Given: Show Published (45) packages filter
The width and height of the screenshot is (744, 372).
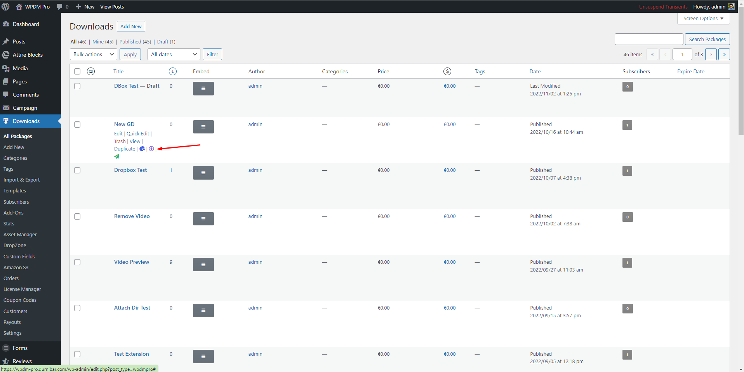Looking at the screenshot, I should (x=135, y=42).
